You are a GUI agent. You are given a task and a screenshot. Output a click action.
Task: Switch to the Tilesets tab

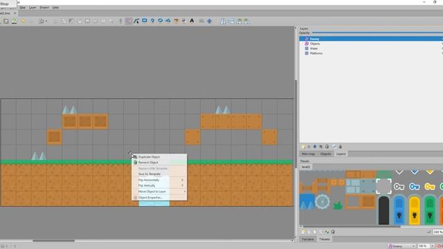coord(325,239)
